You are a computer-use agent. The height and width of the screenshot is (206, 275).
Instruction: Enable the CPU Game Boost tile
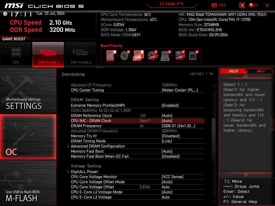(16, 55)
